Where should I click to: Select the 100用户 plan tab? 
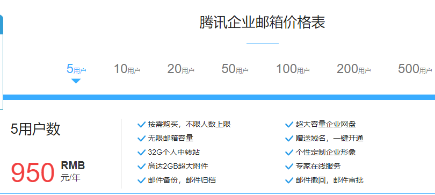pyautogui.click(x=293, y=69)
